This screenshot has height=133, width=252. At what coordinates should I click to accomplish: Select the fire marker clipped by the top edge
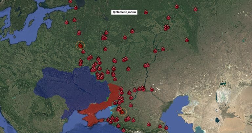tap(70, 1)
